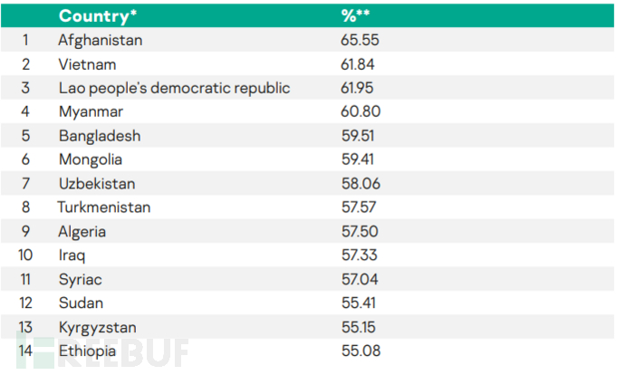Select Mongolia in the table

91,159
